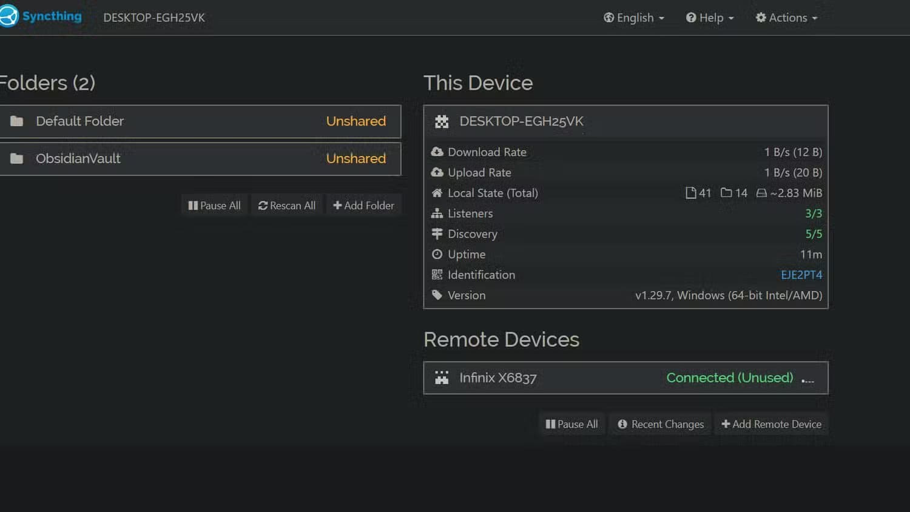Click the Listeners network icon
910x512 pixels.
[x=437, y=214]
